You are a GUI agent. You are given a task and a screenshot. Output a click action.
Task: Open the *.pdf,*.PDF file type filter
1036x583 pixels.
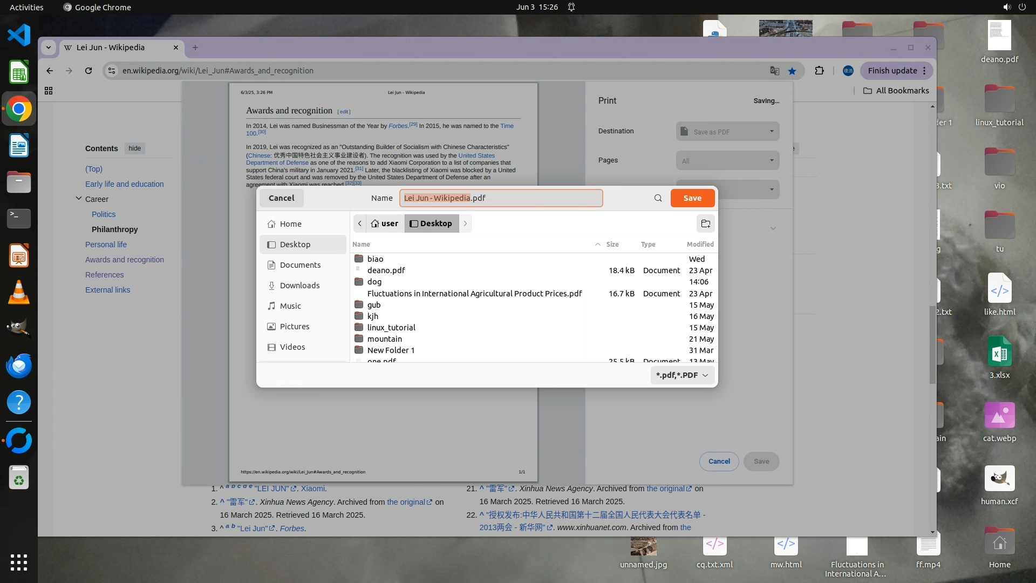coord(682,375)
